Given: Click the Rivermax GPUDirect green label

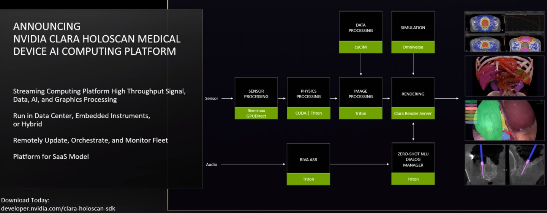Looking at the screenshot, I should tap(256, 113).
